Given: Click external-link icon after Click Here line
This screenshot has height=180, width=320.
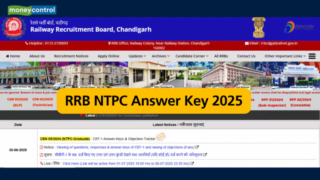Looking at the screenshot, I should pos(192,163).
